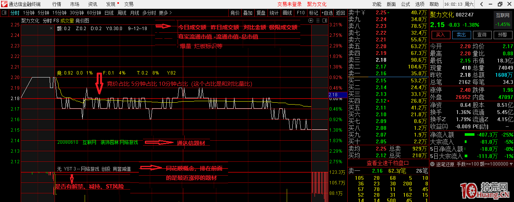Click the 统计 toolbar button
514x202 pixels.
point(274,13)
